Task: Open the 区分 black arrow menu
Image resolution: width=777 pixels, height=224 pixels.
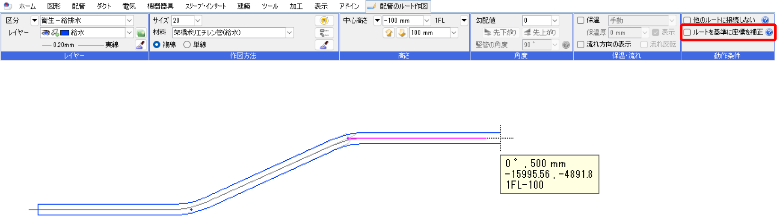Action: click(x=34, y=20)
